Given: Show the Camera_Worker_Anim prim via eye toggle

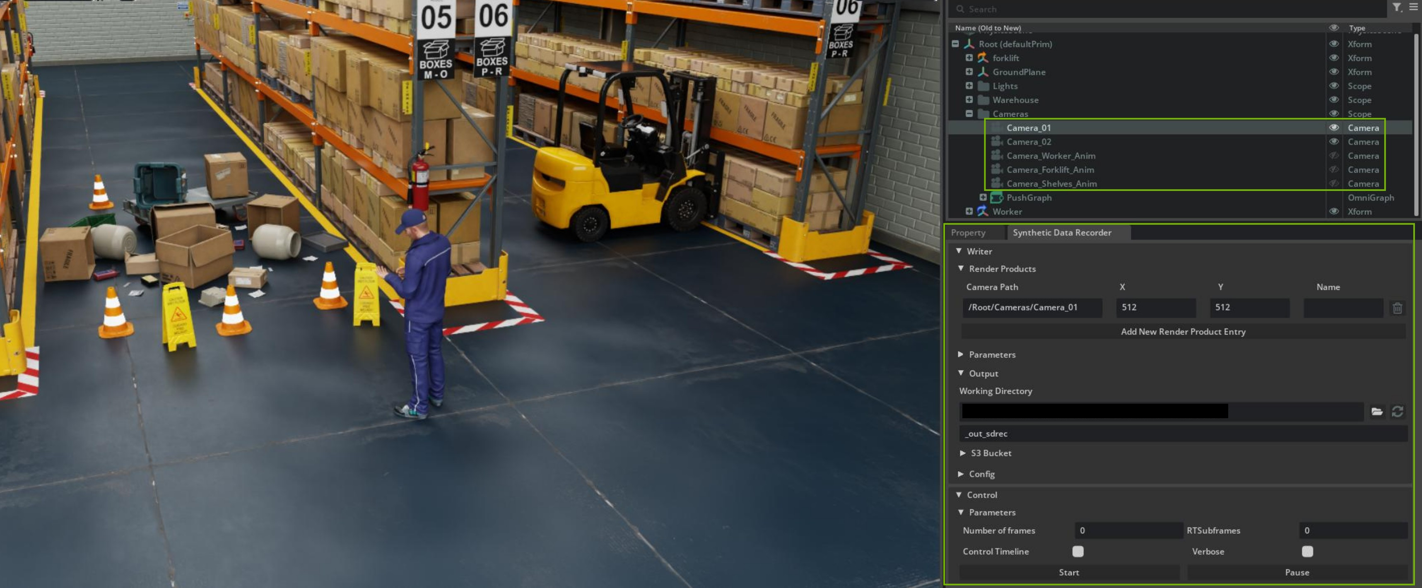Looking at the screenshot, I should (x=1334, y=156).
